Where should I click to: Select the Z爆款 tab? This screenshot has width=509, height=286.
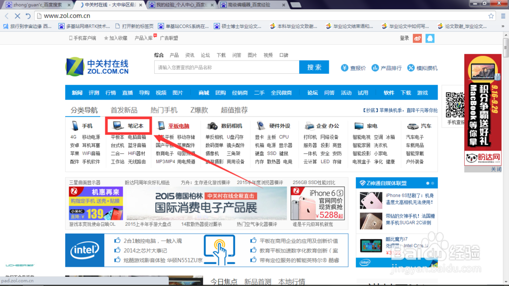coord(199,110)
